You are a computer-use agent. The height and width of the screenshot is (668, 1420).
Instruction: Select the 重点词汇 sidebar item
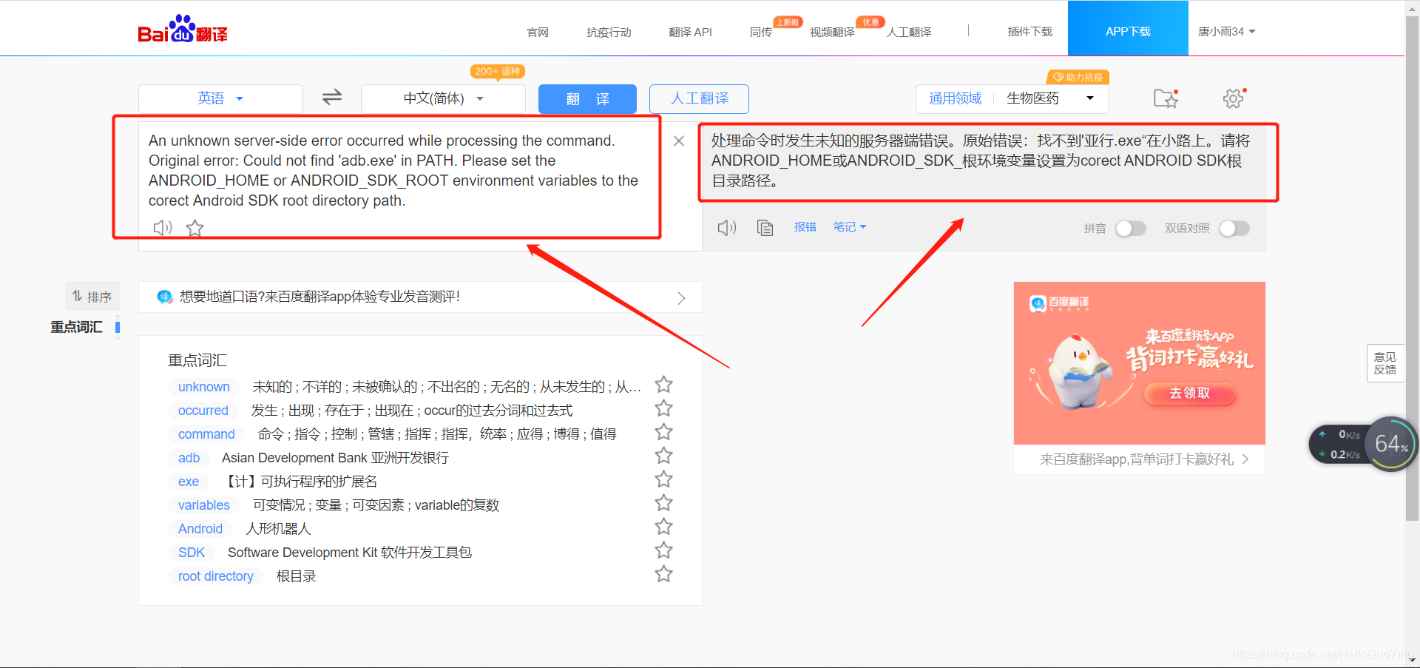(x=76, y=326)
